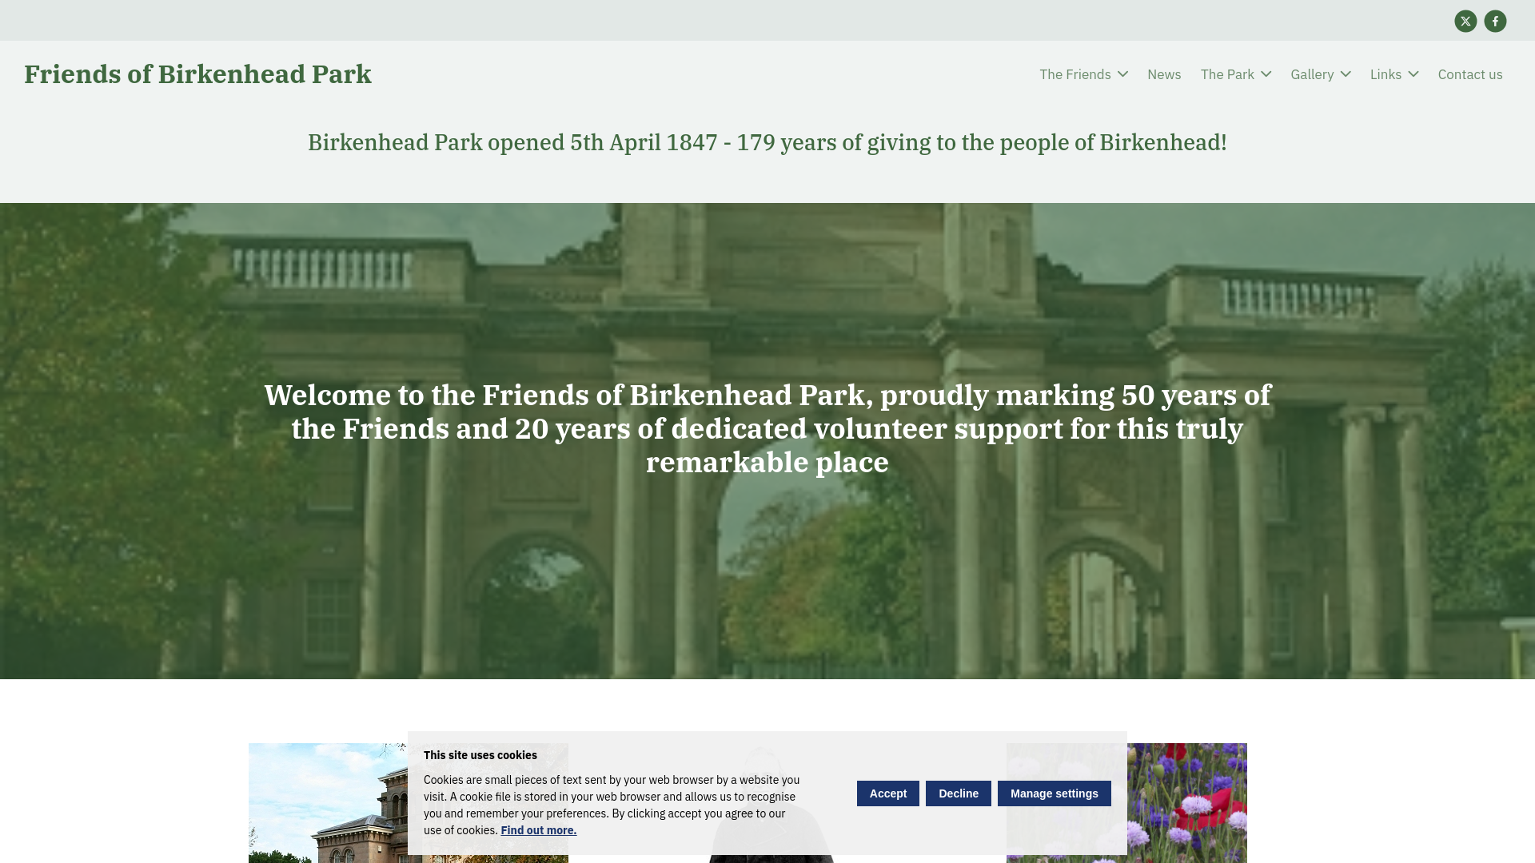
Task: Open the Links menu item
Action: [1385, 74]
